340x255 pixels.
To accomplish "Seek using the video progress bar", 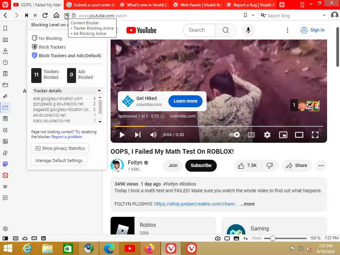I will (218, 126).
